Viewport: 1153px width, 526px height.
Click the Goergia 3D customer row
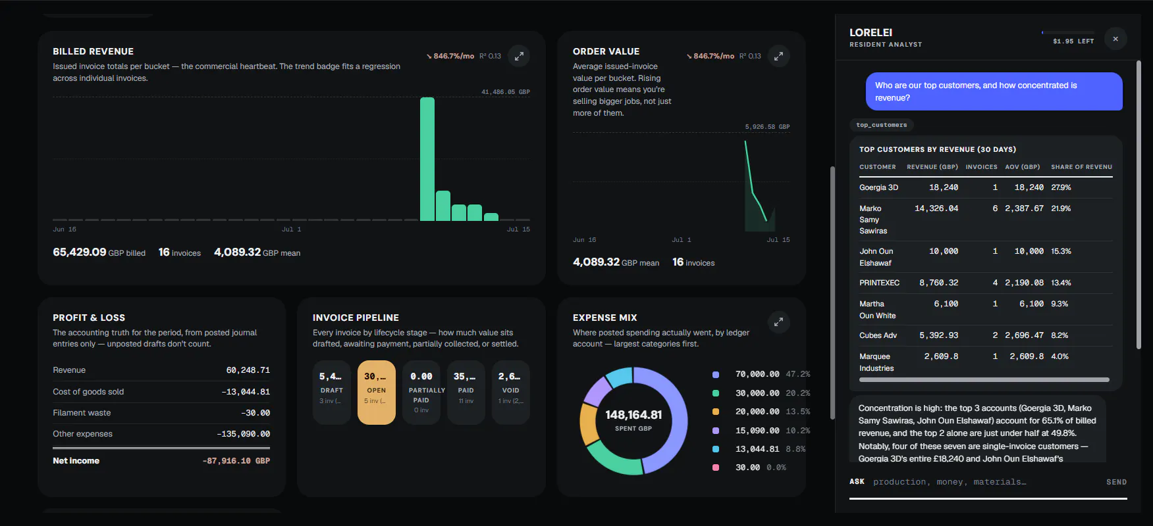[986, 187]
